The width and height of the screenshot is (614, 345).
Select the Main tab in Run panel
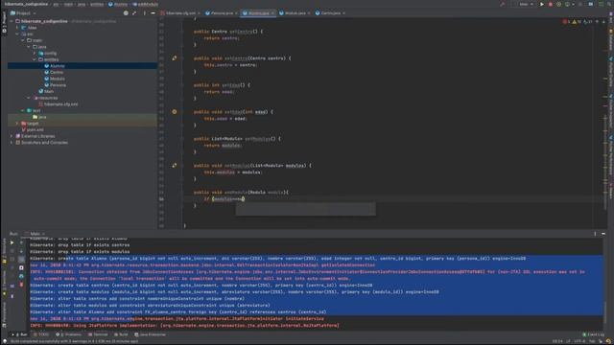pyautogui.click(x=35, y=234)
